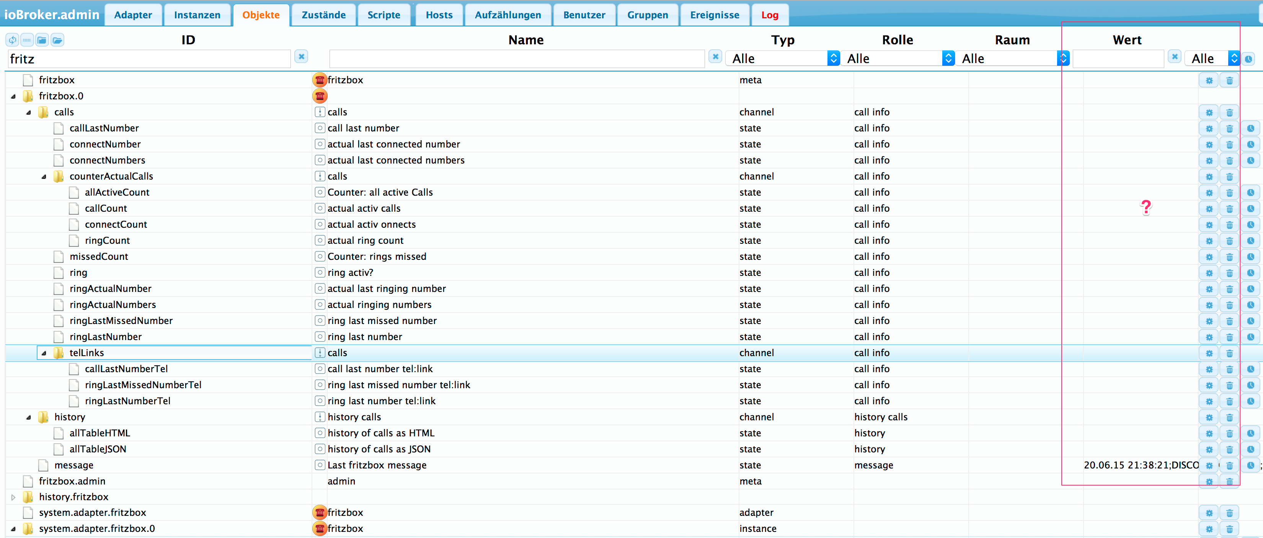This screenshot has height=538, width=1263.
Task: Click trash icon in the connectNumbers row
Action: 1229,161
